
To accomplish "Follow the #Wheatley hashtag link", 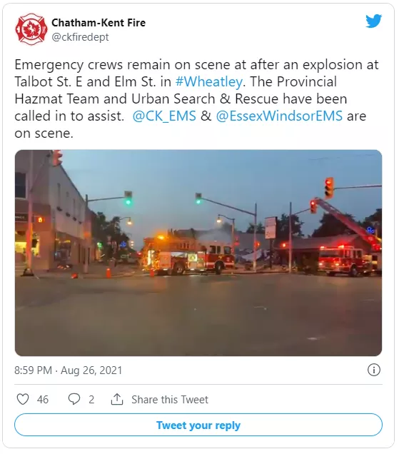I will point(208,81).
